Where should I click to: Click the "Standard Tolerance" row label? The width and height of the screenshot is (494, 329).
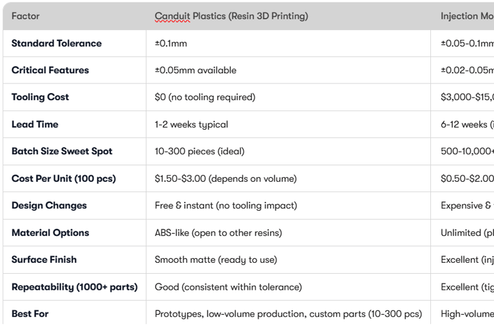(57, 44)
